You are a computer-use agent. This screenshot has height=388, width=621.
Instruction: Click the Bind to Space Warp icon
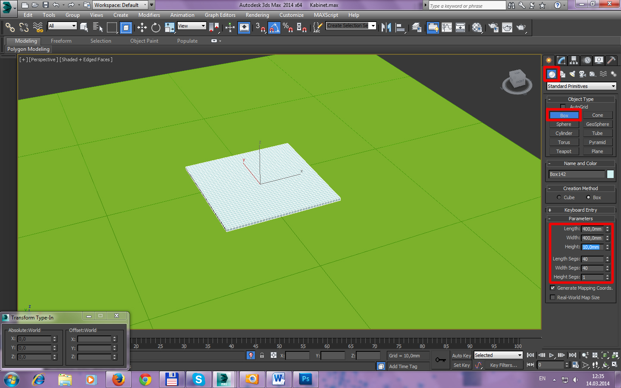[38, 28]
